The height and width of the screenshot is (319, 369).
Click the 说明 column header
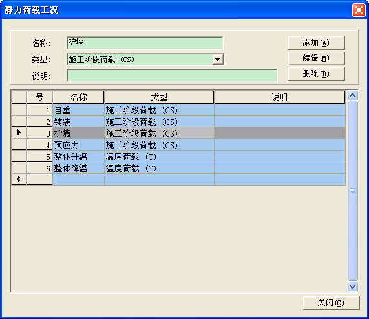click(280, 97)
